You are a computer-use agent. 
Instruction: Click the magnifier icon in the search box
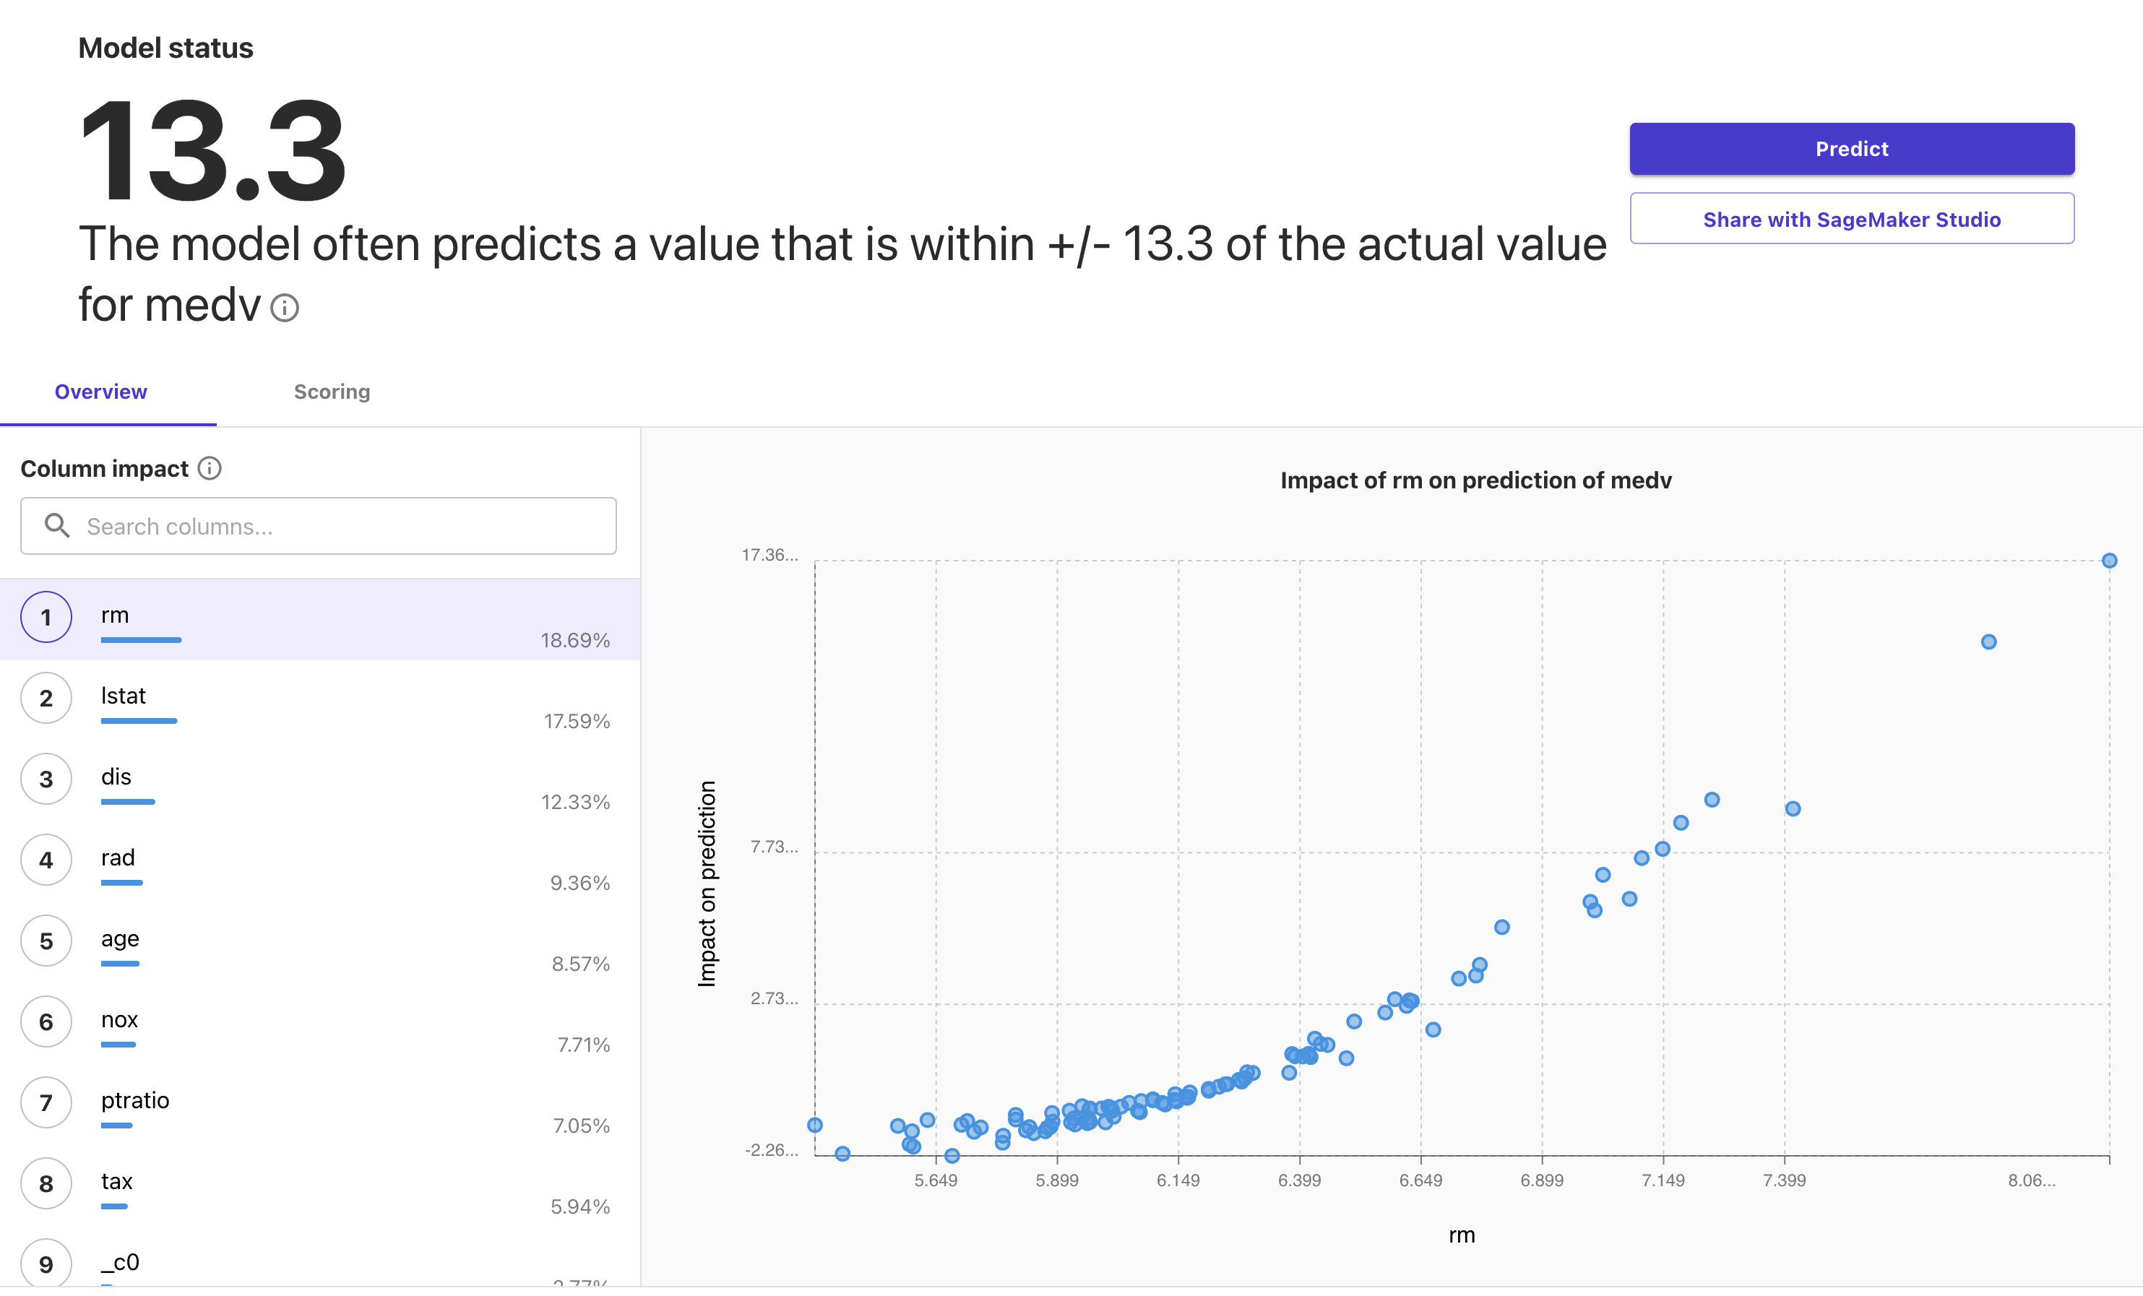[x=57, y=525]
